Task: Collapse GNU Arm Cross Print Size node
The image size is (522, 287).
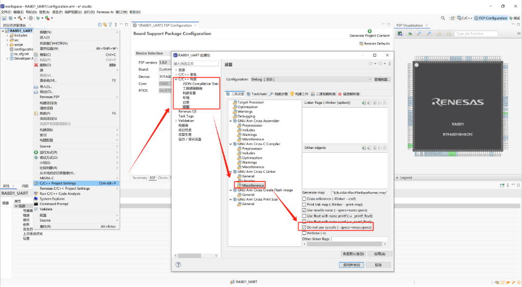Action: point(231,199)
